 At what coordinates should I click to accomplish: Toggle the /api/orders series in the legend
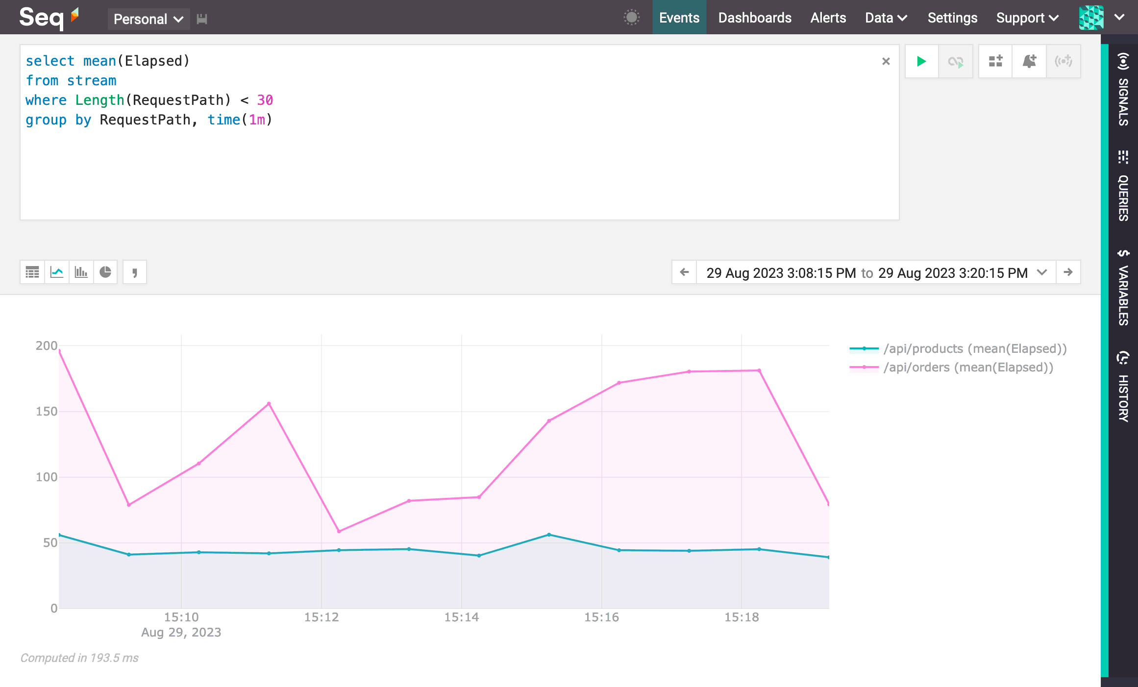tap(951, 367)
